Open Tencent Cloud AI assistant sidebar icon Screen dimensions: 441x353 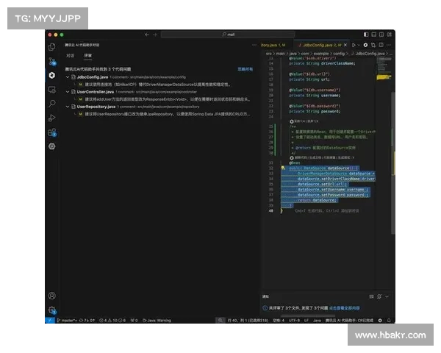point(51,75)
